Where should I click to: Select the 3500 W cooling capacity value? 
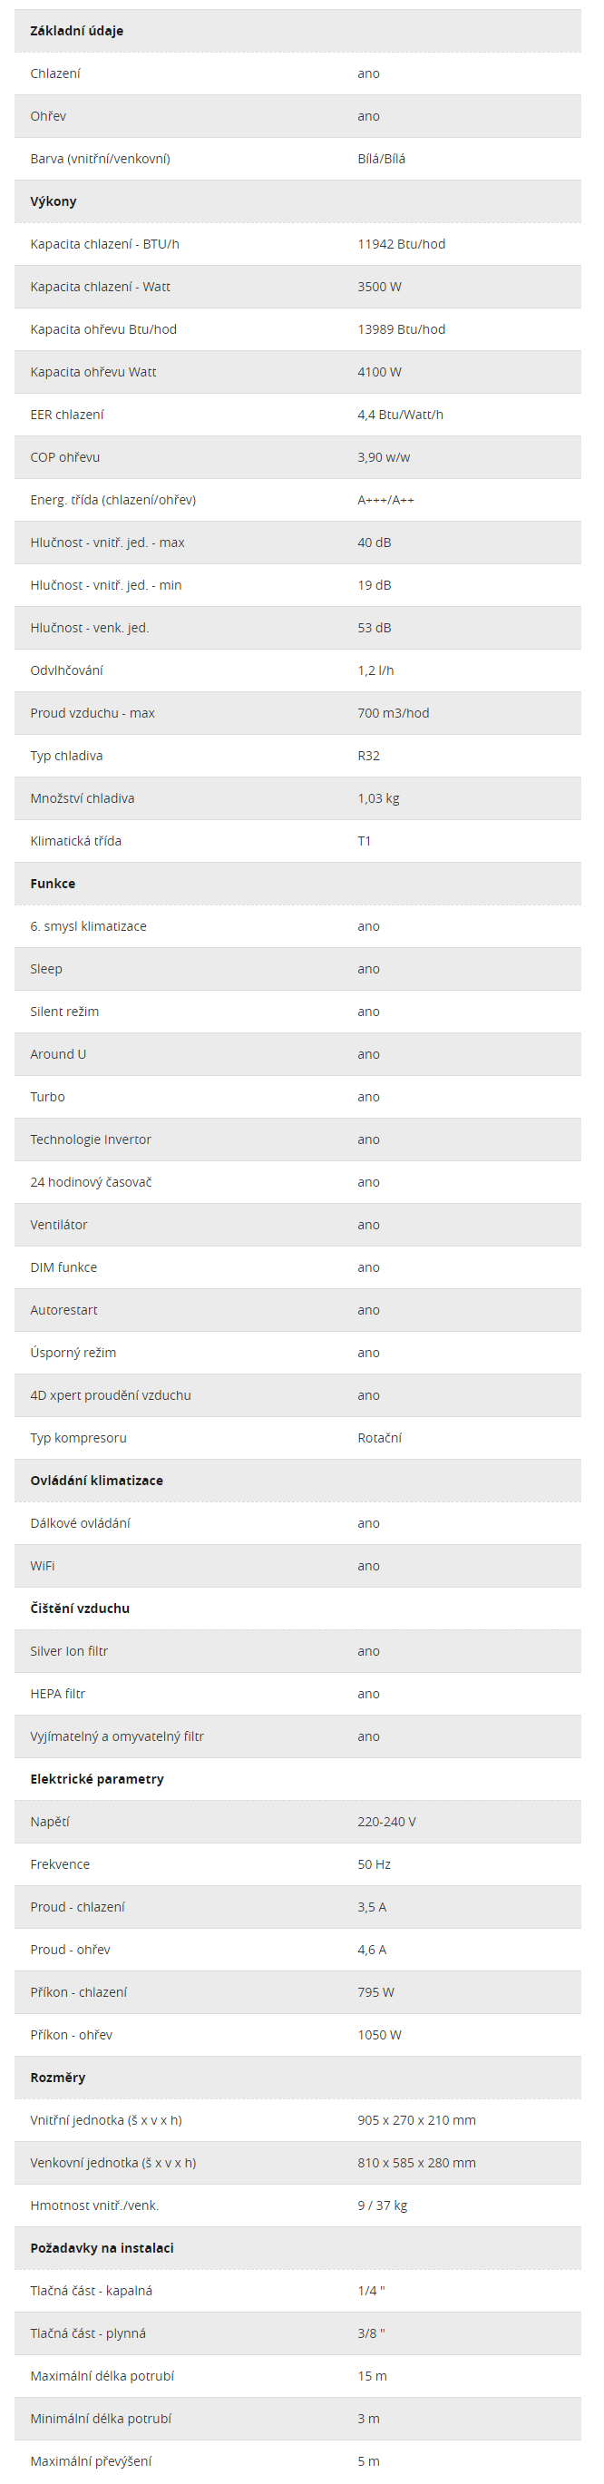[380, 287]
